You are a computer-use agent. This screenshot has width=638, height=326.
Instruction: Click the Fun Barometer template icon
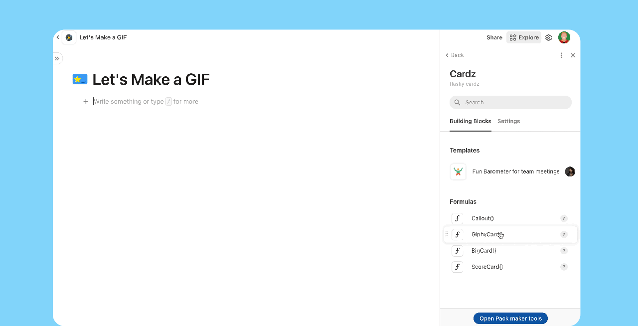pos(458,171)
